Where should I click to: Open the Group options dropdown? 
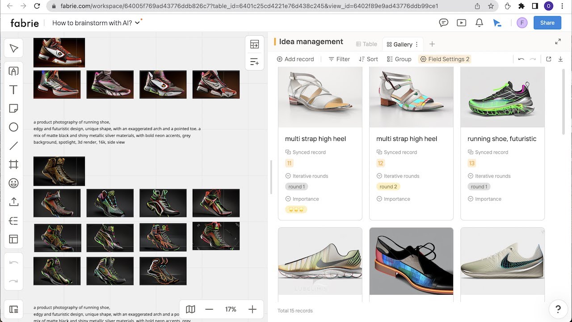(x=399, y=59)
